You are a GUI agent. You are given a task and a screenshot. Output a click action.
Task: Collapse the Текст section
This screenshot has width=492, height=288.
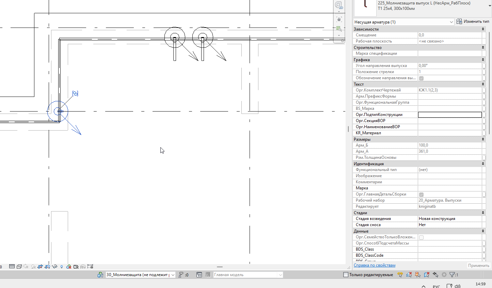483,84
